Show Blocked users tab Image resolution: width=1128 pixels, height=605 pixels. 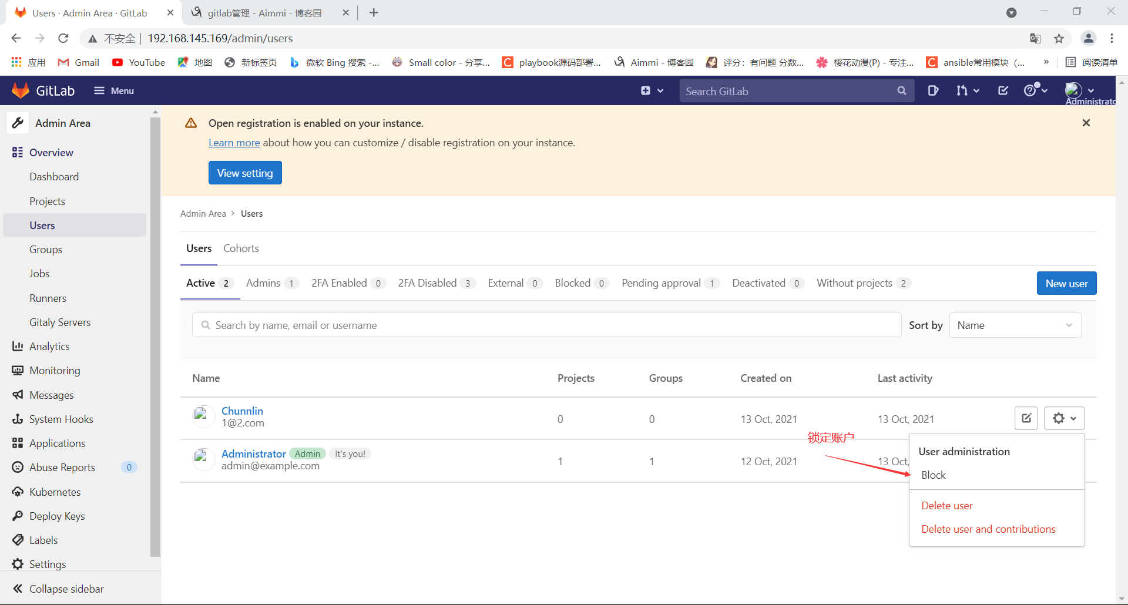(x=582, y=283)
